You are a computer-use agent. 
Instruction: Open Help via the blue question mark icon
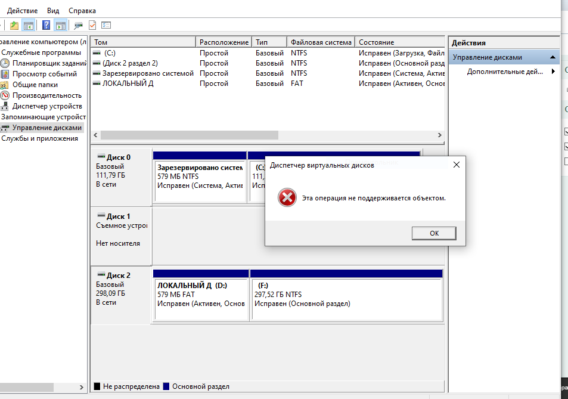pos(46,26)
